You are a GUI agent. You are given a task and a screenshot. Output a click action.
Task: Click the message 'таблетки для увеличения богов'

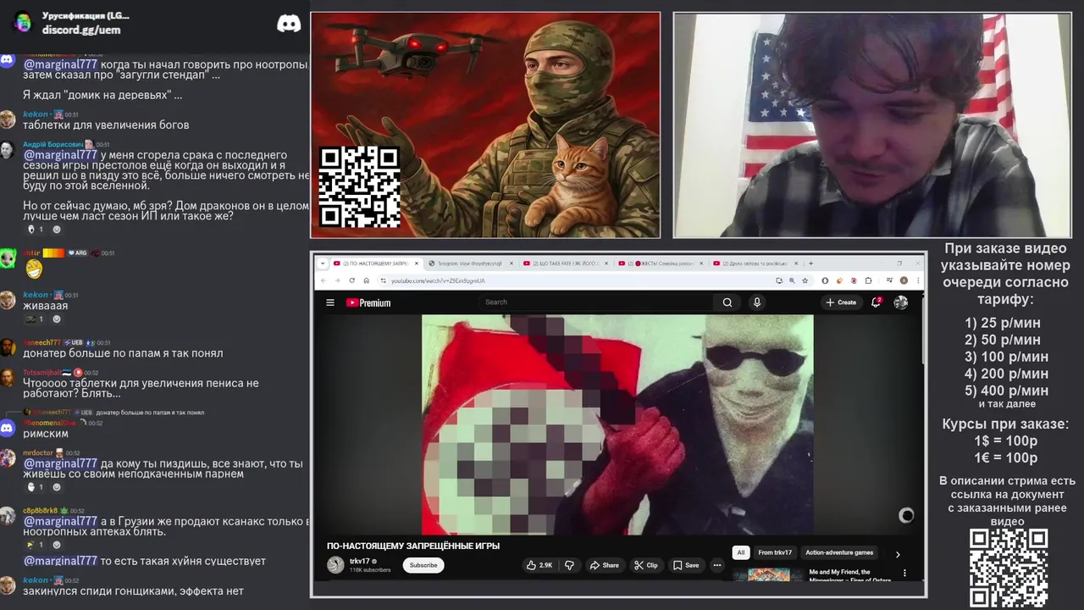tap(106, 125)
